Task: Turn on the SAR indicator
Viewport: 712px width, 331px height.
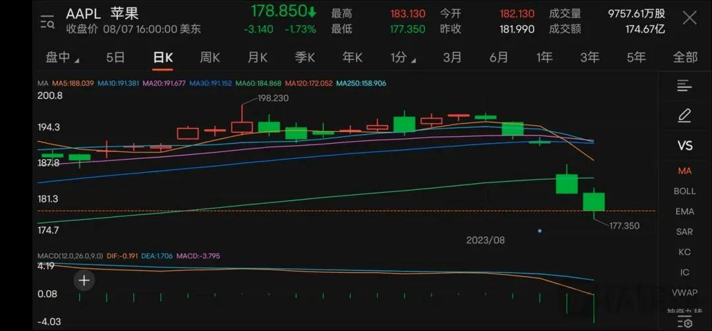Action: click(684, 231)
